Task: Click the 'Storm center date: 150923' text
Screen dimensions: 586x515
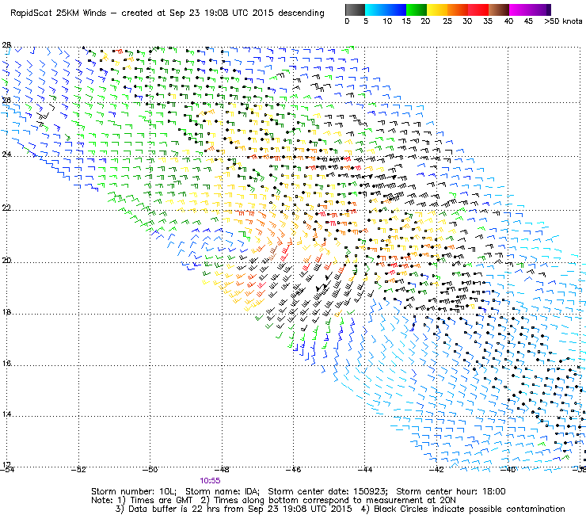Action: [x=327, y=491]
